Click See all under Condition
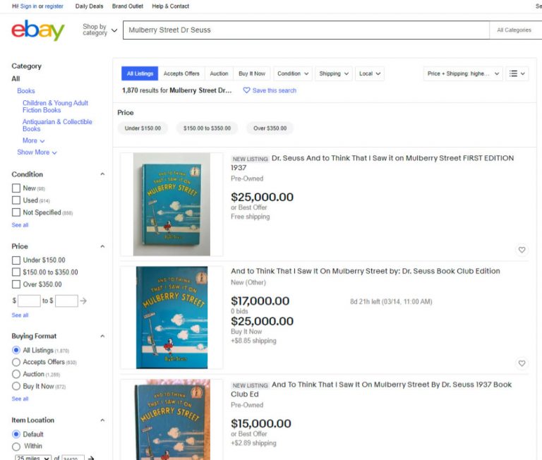 coord(20,225)
